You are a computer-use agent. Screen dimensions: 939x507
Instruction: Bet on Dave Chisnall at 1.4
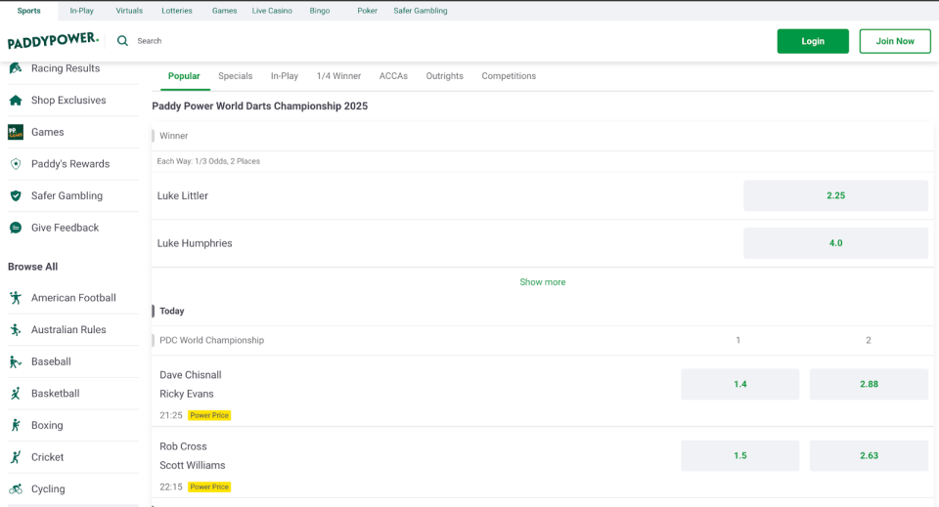coord(740,385)
